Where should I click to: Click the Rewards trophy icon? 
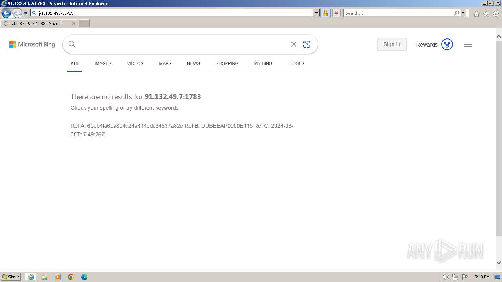point(447,44)
